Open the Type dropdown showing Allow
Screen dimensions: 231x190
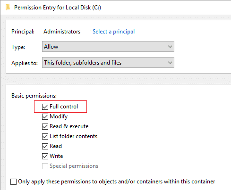[x=108, y=47]
